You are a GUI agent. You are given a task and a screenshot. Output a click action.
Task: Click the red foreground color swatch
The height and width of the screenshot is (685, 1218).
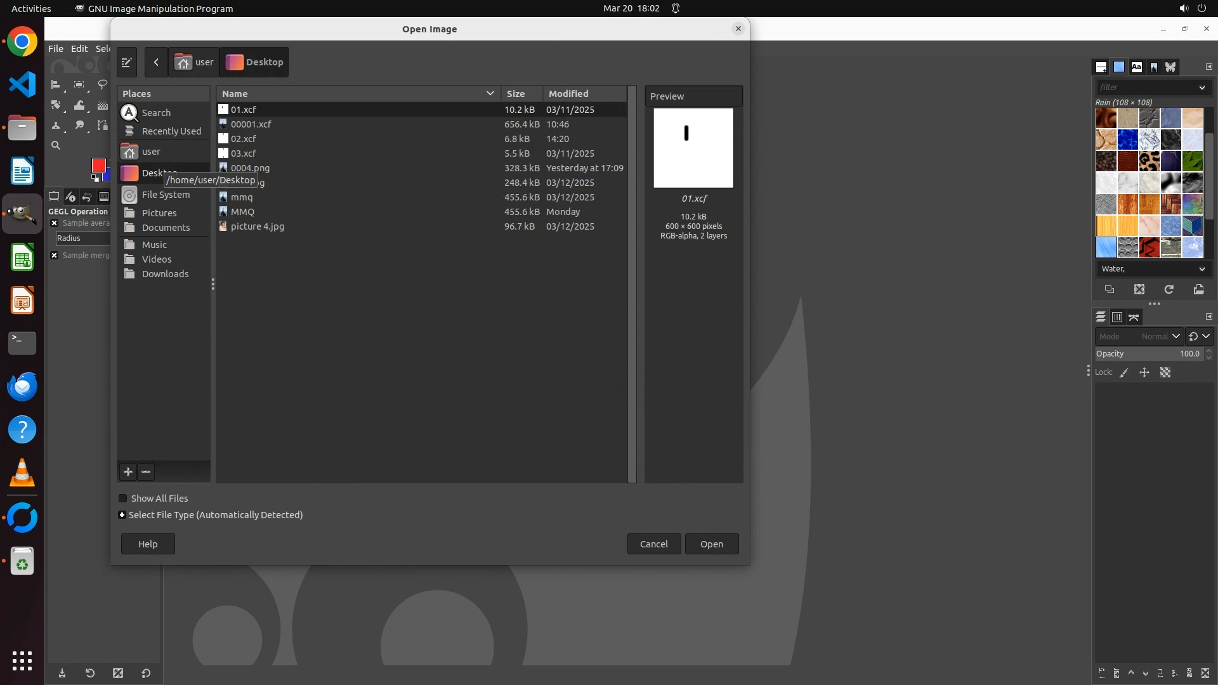(98, 165)
